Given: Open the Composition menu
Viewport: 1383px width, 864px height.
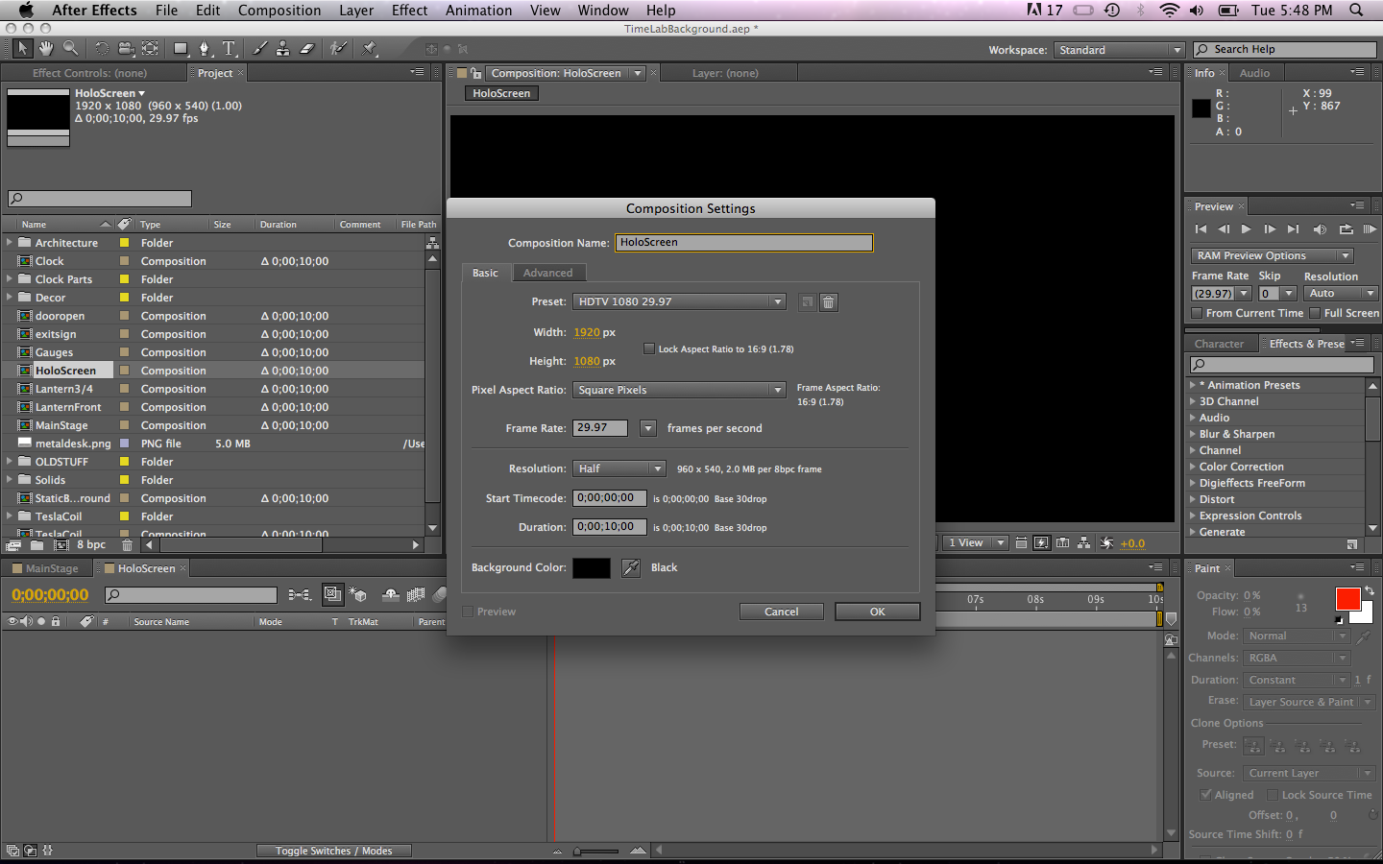Looking at the screenshot, I should tap(279, 11).
